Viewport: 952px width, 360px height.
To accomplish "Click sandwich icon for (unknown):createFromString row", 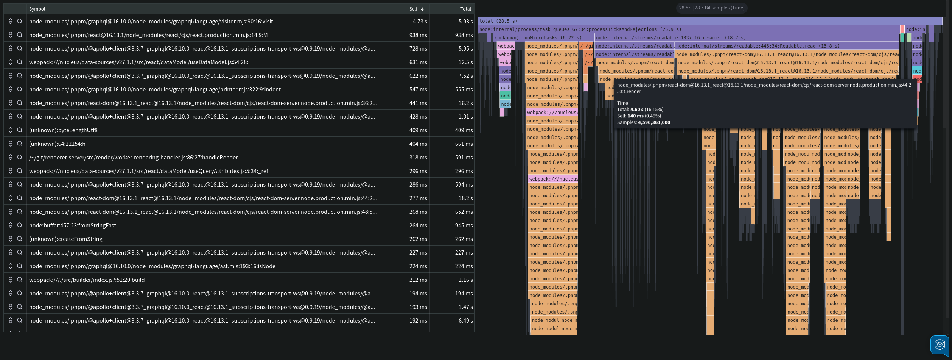I will tap(11, 239).
